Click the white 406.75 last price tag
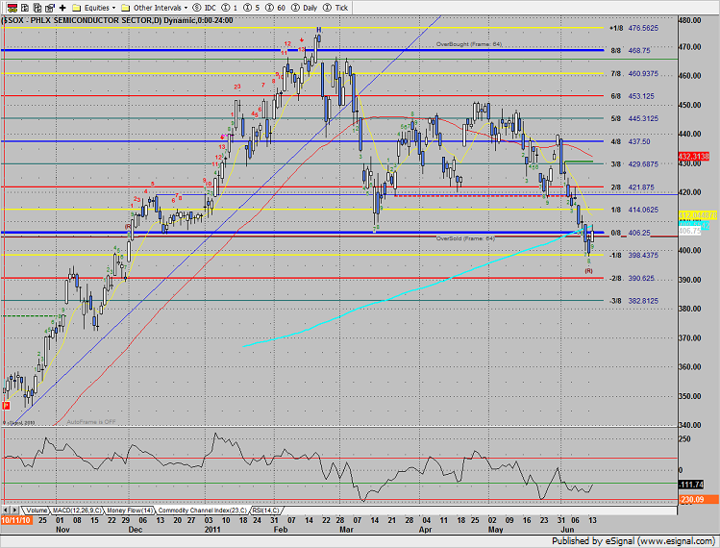The width and height of the screenshot is (720, 548). [689, 231]
